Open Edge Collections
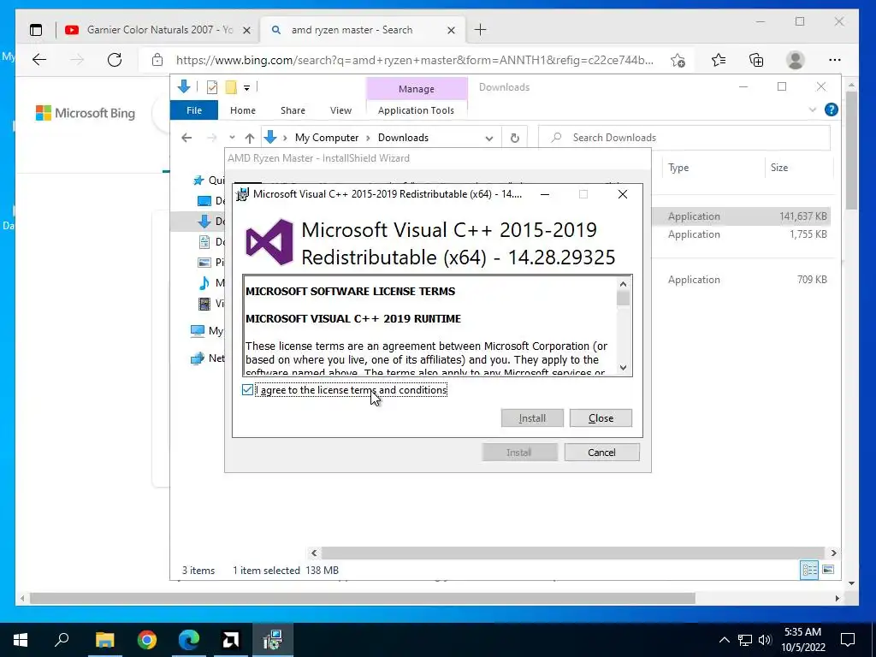 point(756,60)
